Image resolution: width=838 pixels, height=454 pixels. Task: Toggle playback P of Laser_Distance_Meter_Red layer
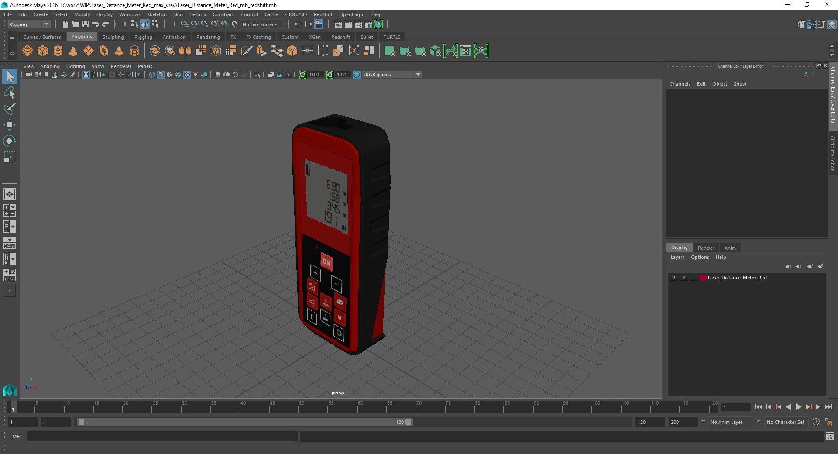pos(684,278)
